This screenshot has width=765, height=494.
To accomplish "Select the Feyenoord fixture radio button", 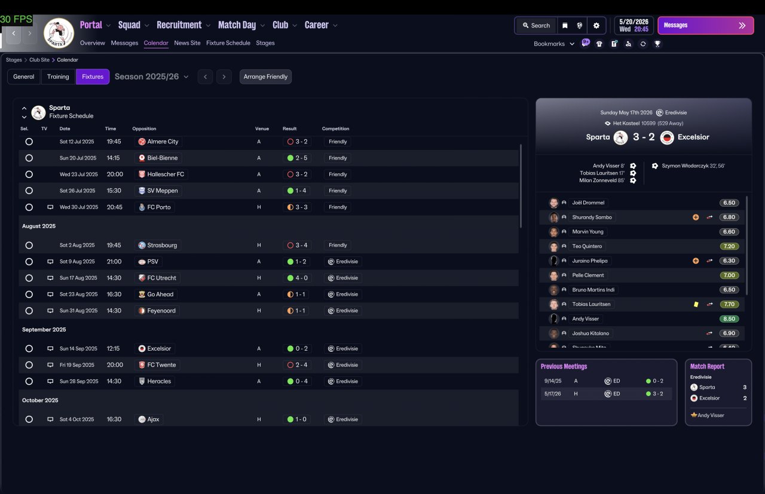I will (x=29, y=311).
